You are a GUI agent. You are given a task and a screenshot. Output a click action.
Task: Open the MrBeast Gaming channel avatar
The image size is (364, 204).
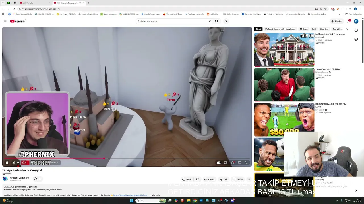click(x=5, y=179)
